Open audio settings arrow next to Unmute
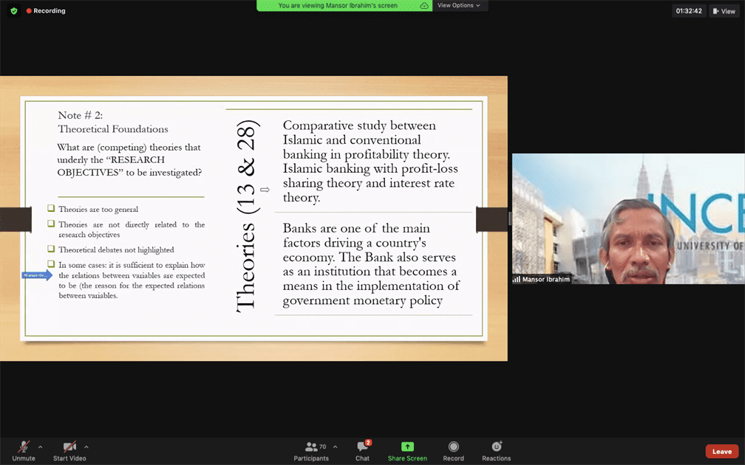Screen dimensions: 745x465 pos(40,447)
